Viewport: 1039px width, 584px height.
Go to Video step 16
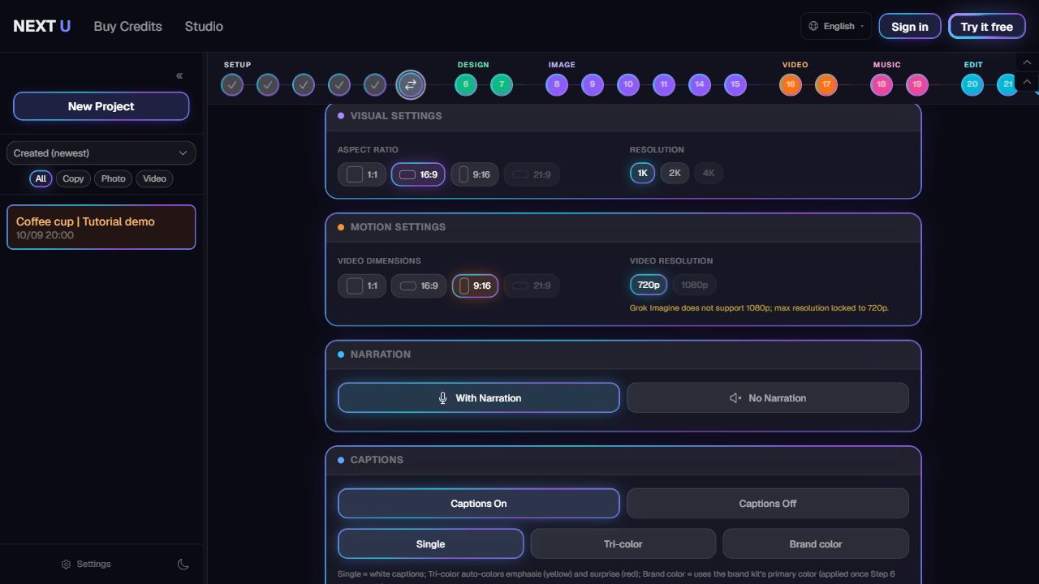click(x=791, y=84)
